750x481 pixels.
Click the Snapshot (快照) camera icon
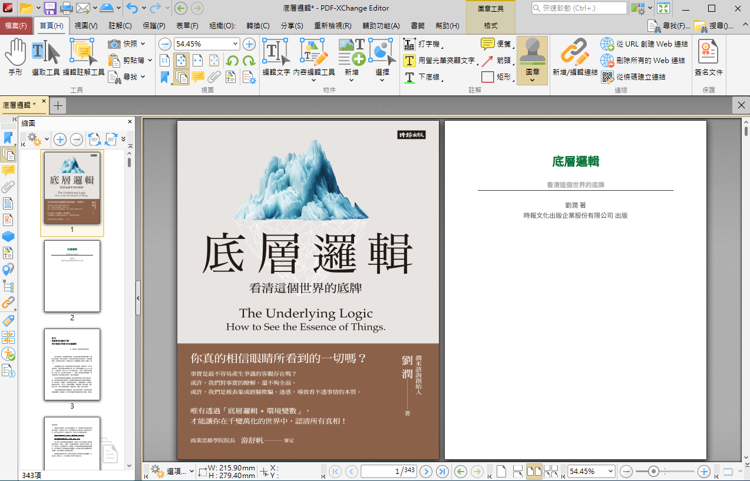[x=115, y=44]
